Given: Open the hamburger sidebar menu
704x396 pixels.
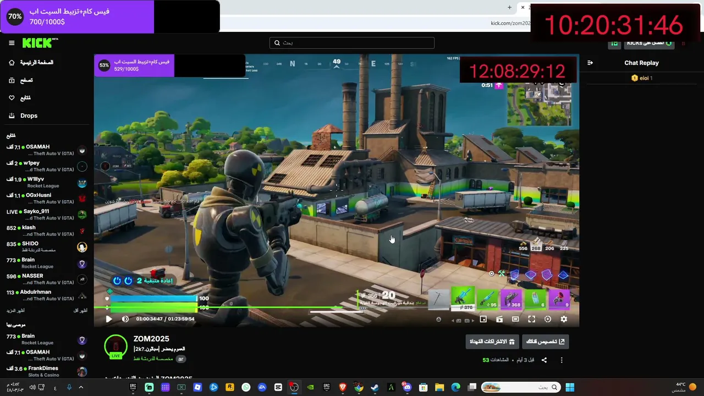Looking at the screenshot, I should point(12,43).
